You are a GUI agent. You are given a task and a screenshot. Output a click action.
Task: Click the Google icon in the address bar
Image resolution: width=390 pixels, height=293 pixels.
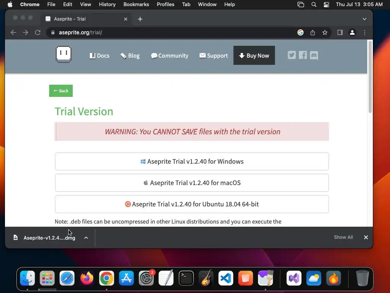coord(300,32)
